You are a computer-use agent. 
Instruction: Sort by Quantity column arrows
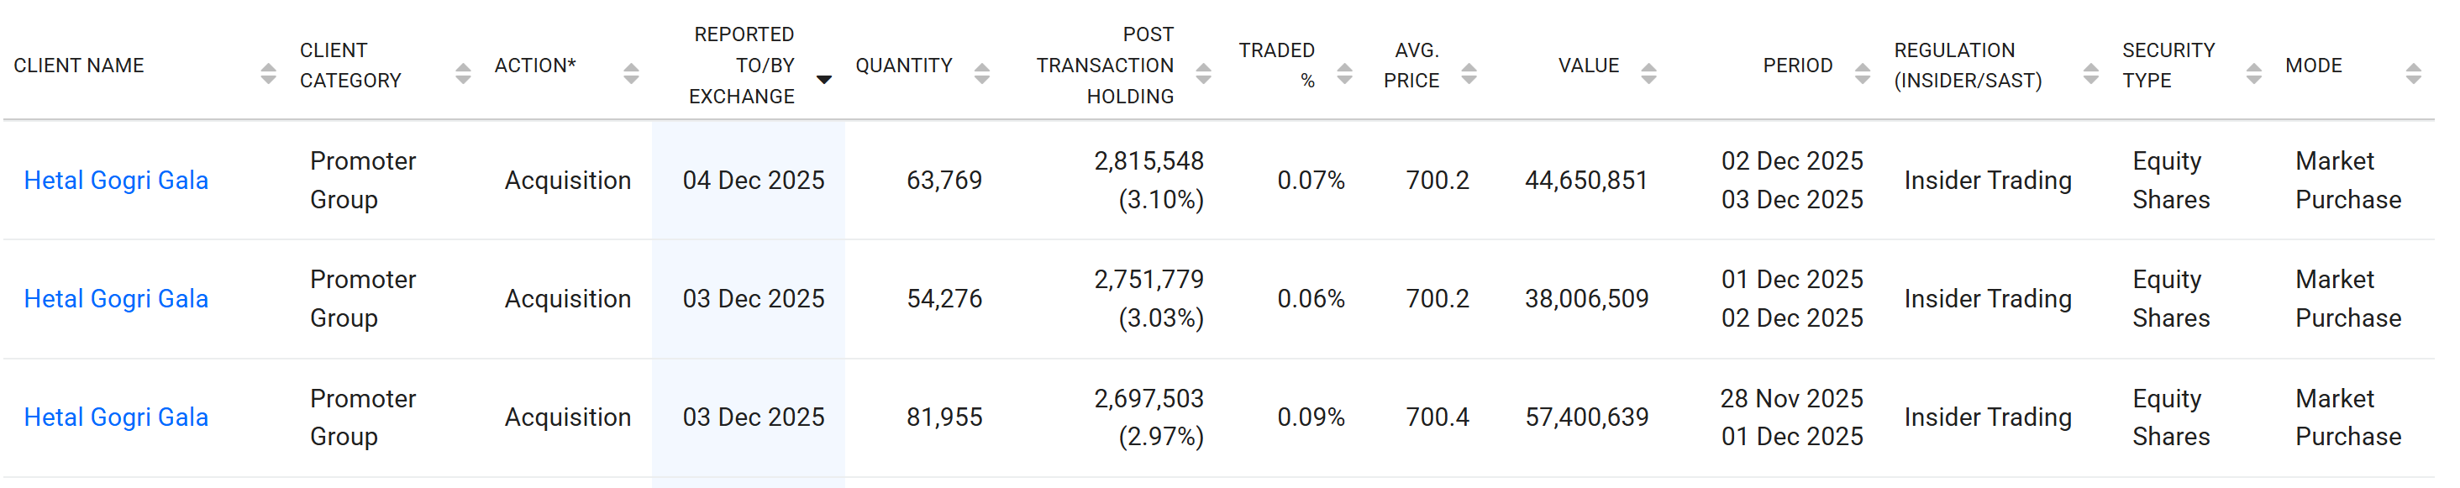981,74
